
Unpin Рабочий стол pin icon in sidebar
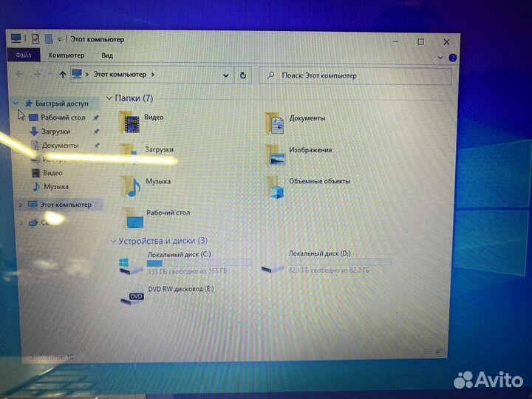96,117
